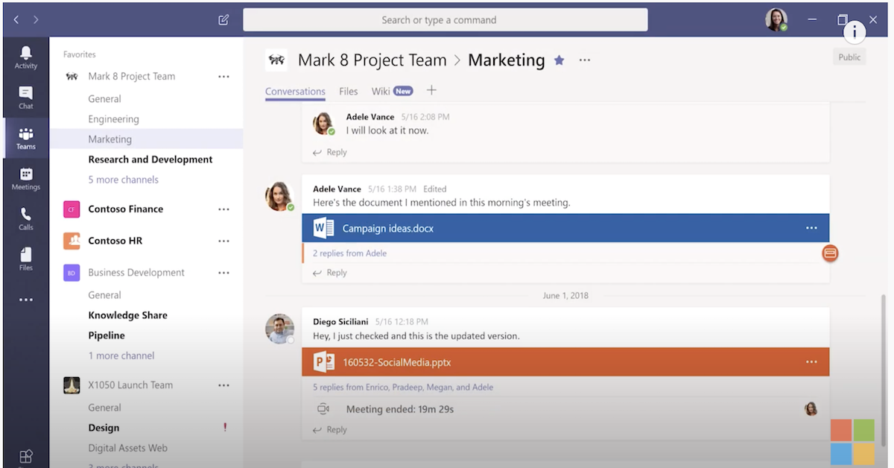Open the Files icon in sidebar

click(x=26, y=259)
